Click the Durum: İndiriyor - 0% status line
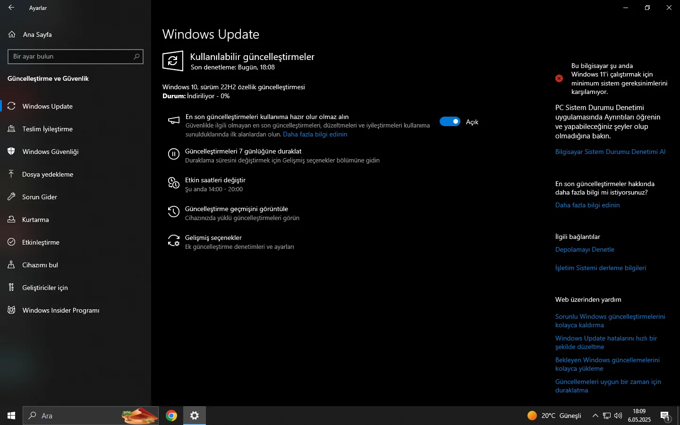Viewport: 680px width, 425px height. (x=196, y=96)
